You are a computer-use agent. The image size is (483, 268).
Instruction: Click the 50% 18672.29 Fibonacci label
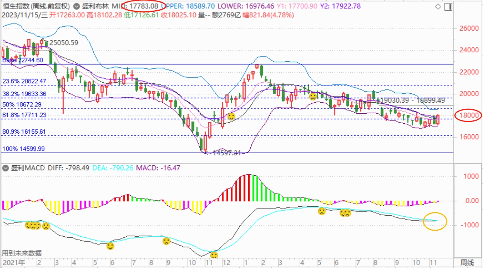[x=23, y=105]
